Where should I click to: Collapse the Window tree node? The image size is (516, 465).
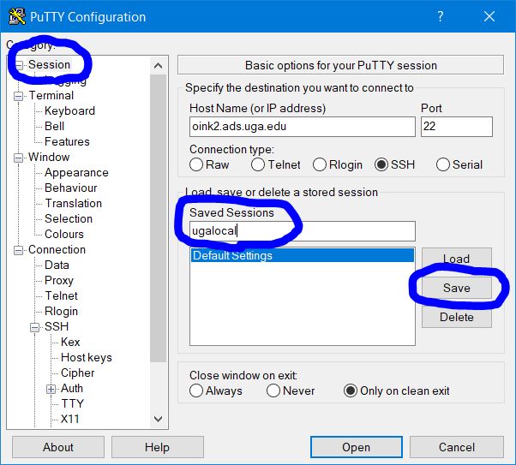tap(19, 158)
